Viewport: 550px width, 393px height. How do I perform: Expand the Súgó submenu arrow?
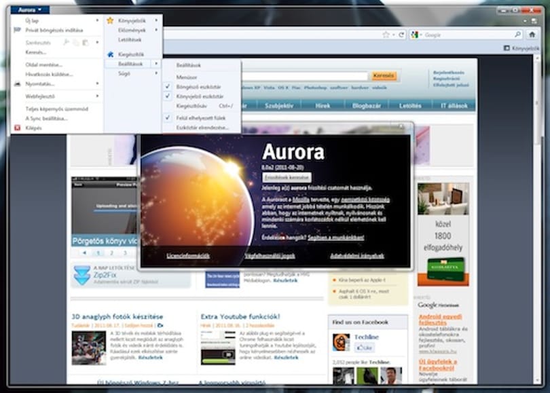click(x=156, y=73)
